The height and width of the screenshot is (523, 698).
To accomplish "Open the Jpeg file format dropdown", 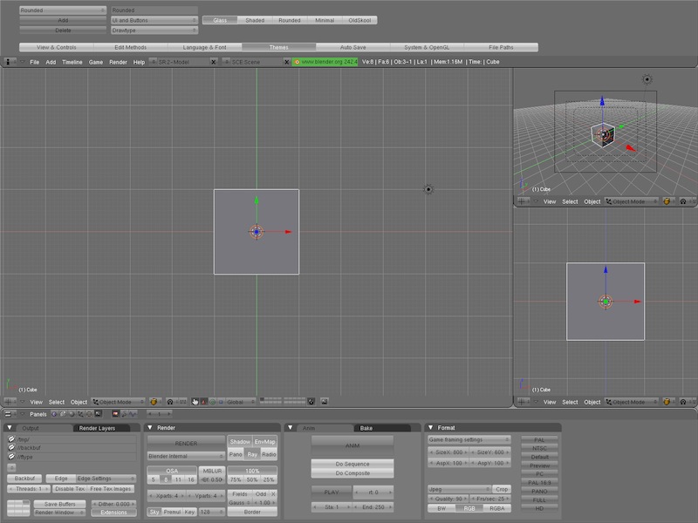I will [x=458, y=489].
